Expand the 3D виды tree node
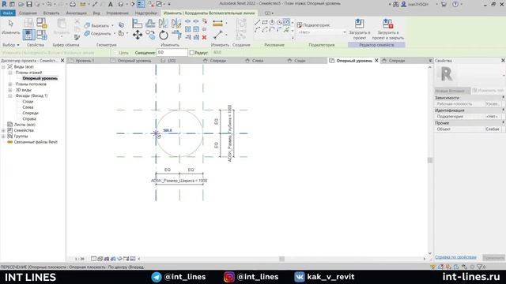The height and width of the screenshot is (284, 506). pyautogui.click(x=10, y=90)
